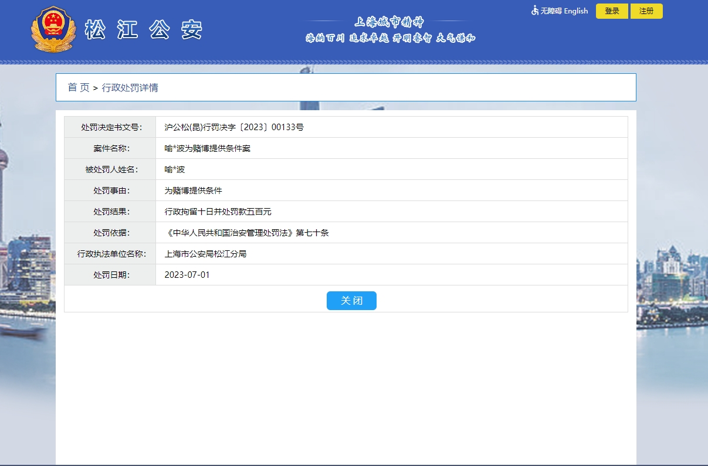Click the 被处罚人姓名 row label
Screen dimensions: 708x466
111,169
